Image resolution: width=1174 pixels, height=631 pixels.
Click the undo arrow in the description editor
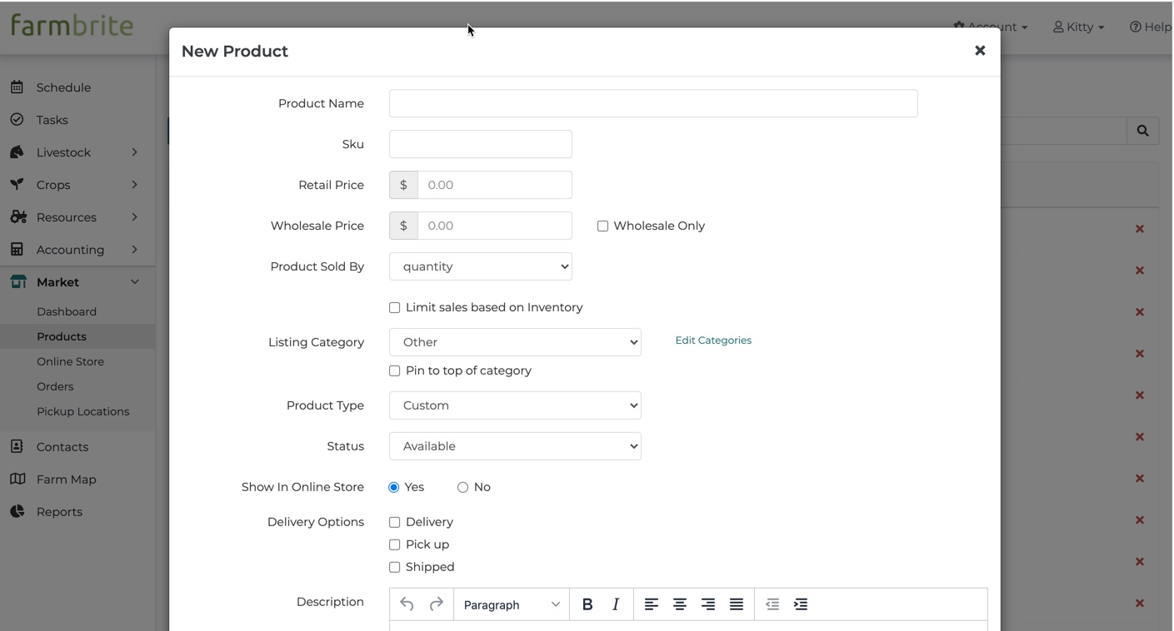coord(407,604)
